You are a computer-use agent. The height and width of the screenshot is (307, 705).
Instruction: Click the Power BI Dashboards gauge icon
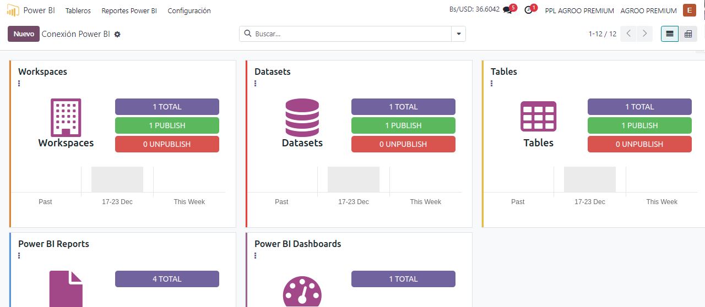[x=302, y=292]
